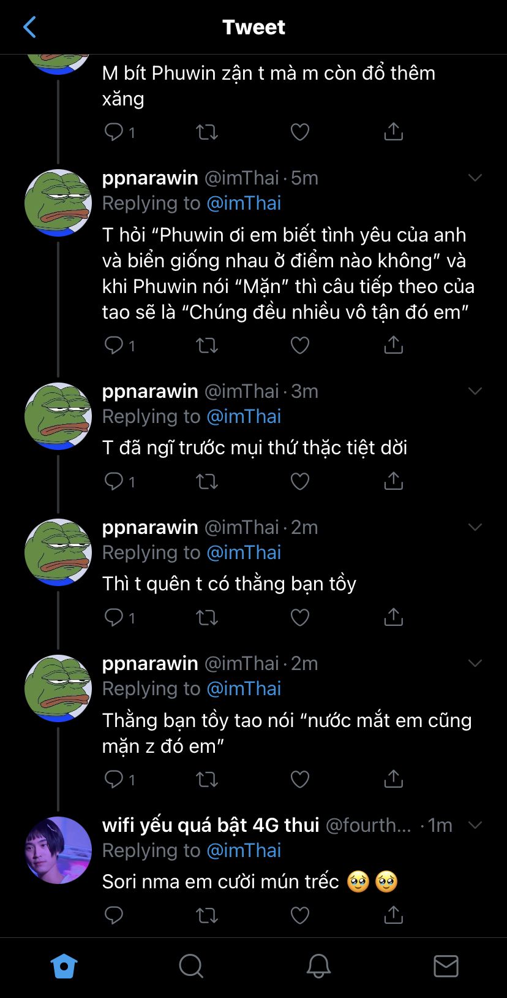Open @imThai link in the 5m tweet

[x=244, y=204]
